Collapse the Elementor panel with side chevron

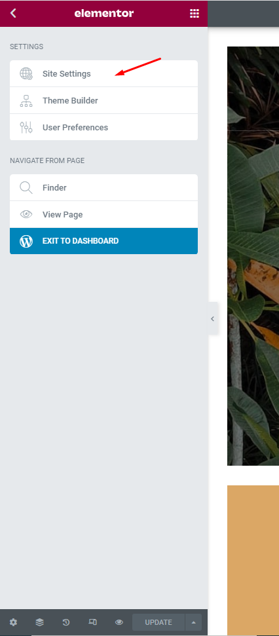[x=212, y=319]
